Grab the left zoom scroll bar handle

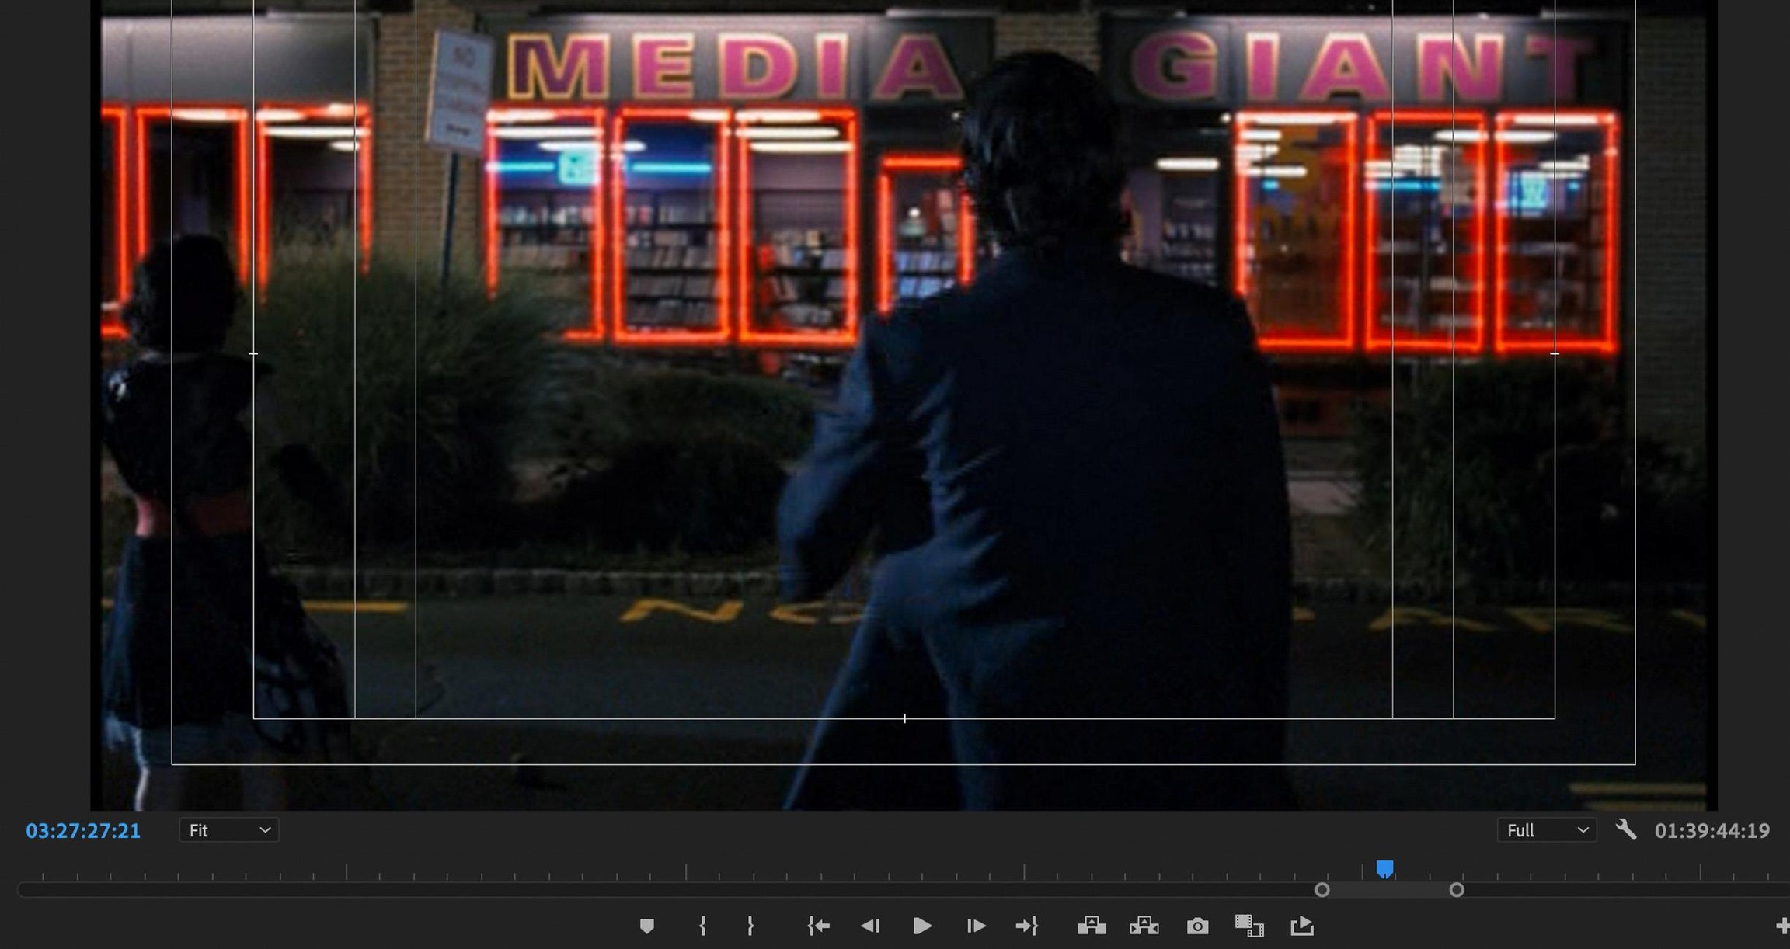pyautogui.click(x=1322, y=890)
